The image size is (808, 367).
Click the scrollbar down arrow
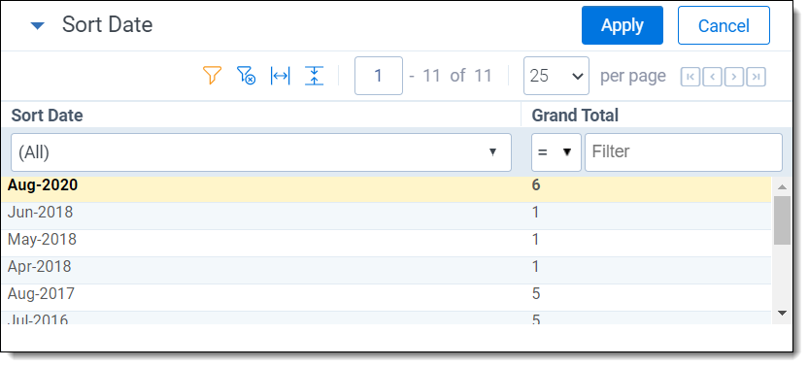pos(782,313)
